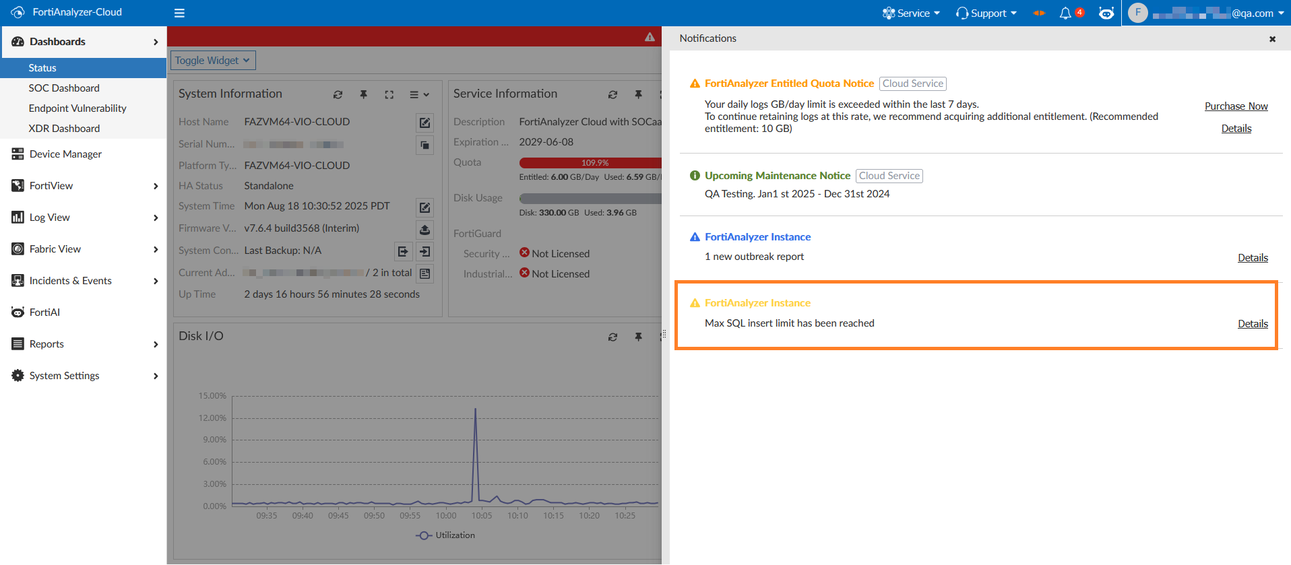
Task: Click the firmware upgrade icon
Action: pyautogui.click(x=424, y=230)
